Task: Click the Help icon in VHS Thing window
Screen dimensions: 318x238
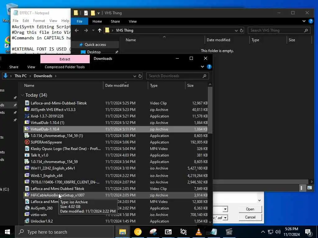Action: [x=311, y=21]
